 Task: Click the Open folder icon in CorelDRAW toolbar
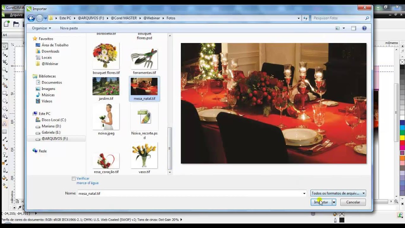tap(16, 24)
